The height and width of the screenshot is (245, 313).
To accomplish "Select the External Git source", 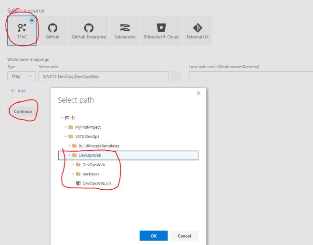I will (x=197, y=30).
